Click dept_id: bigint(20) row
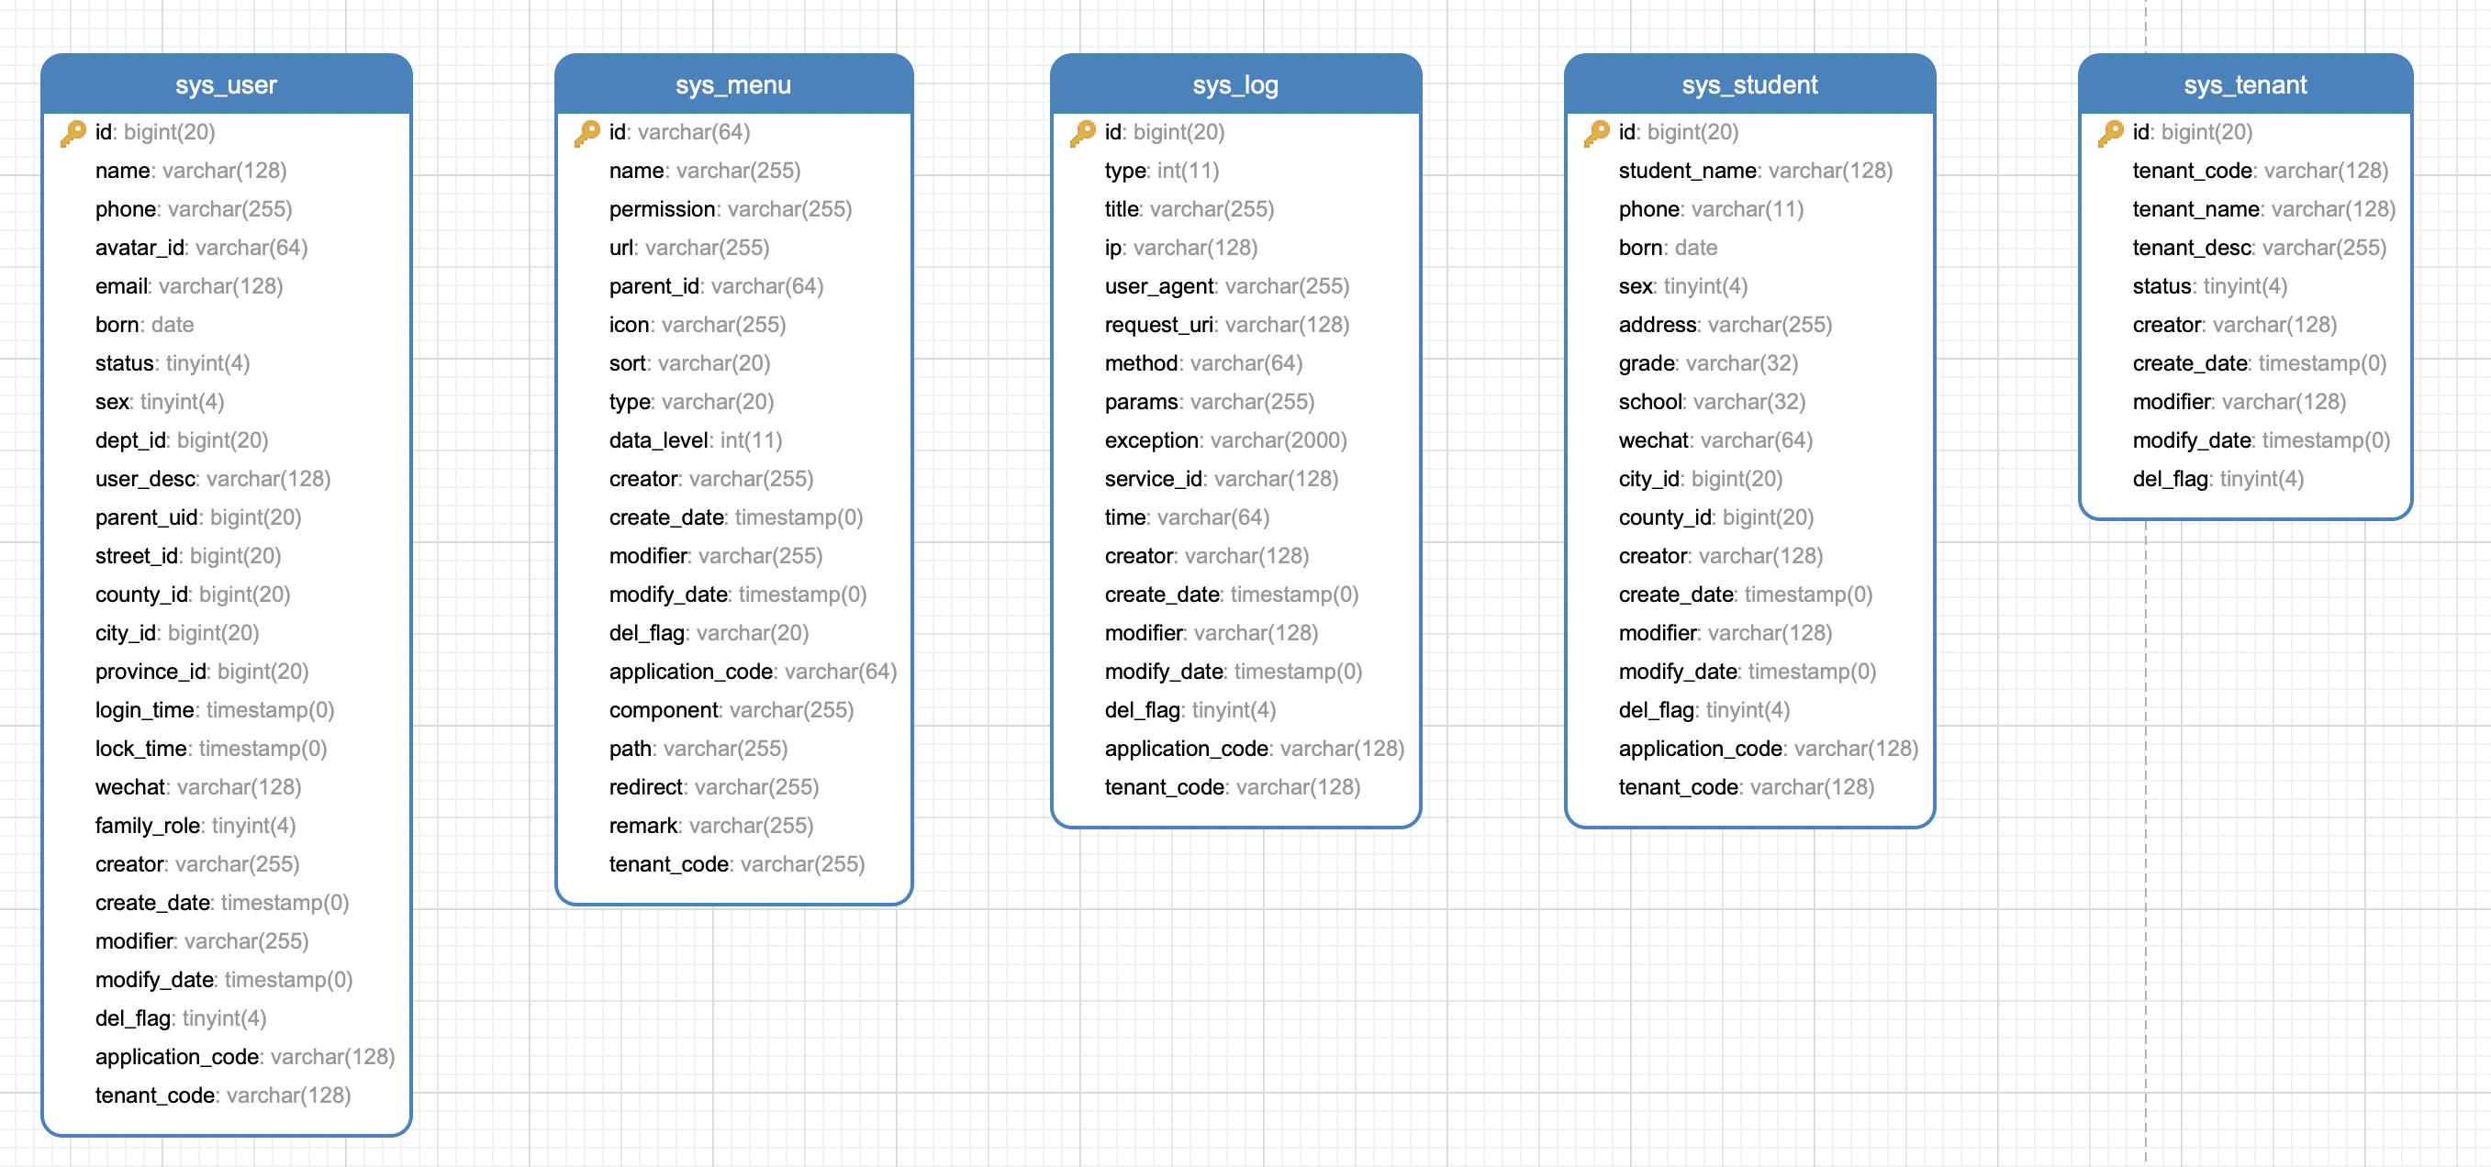2491x1167 pixels. [182, 440]
